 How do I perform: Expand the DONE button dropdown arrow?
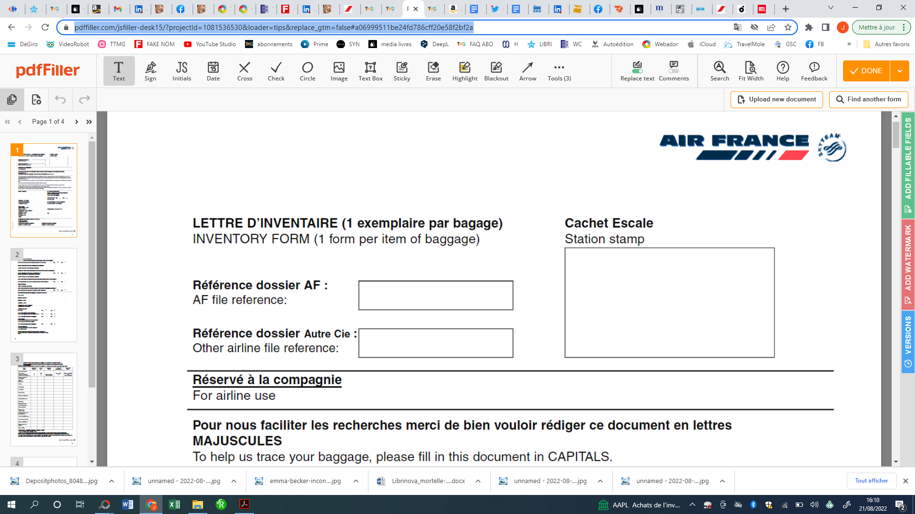[x=899, y=71]
